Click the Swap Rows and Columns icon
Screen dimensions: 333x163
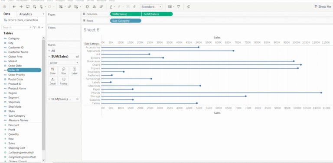pyautogui.click(x=87, y=7)
